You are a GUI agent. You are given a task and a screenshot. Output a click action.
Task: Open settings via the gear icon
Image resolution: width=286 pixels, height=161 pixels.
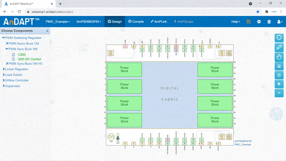(259, 21)
